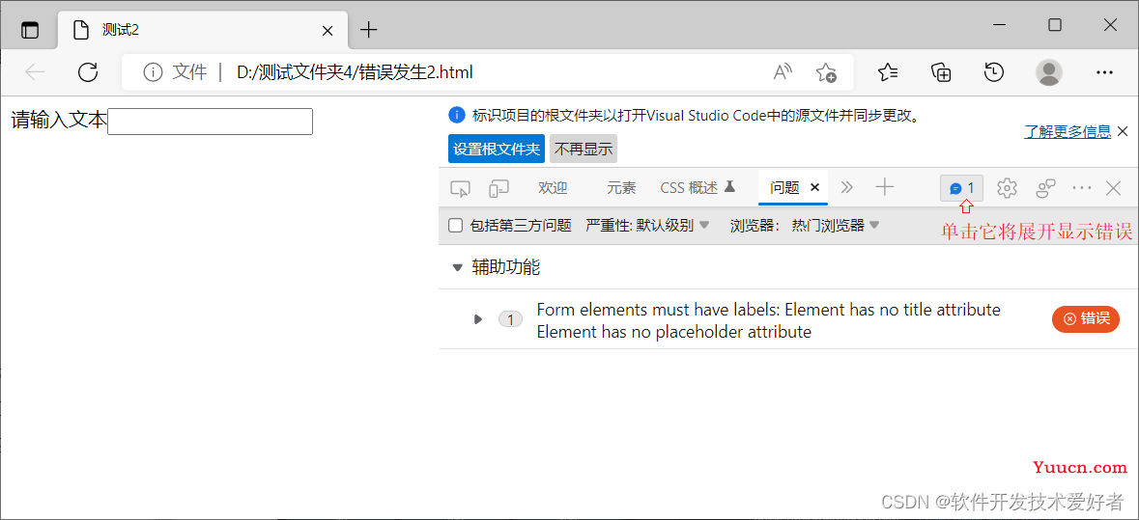Click the address bar URL

(355, 72)
